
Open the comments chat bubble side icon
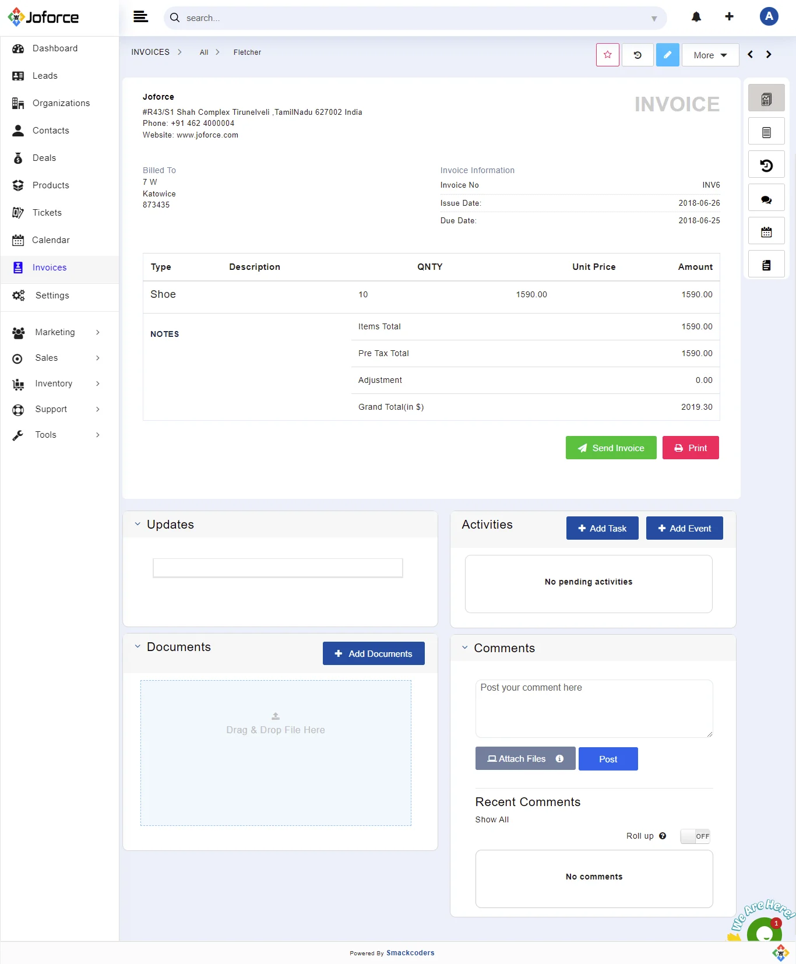tap(766, 199)
